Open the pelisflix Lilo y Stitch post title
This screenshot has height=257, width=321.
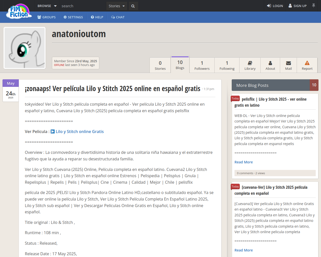(270, 102)
